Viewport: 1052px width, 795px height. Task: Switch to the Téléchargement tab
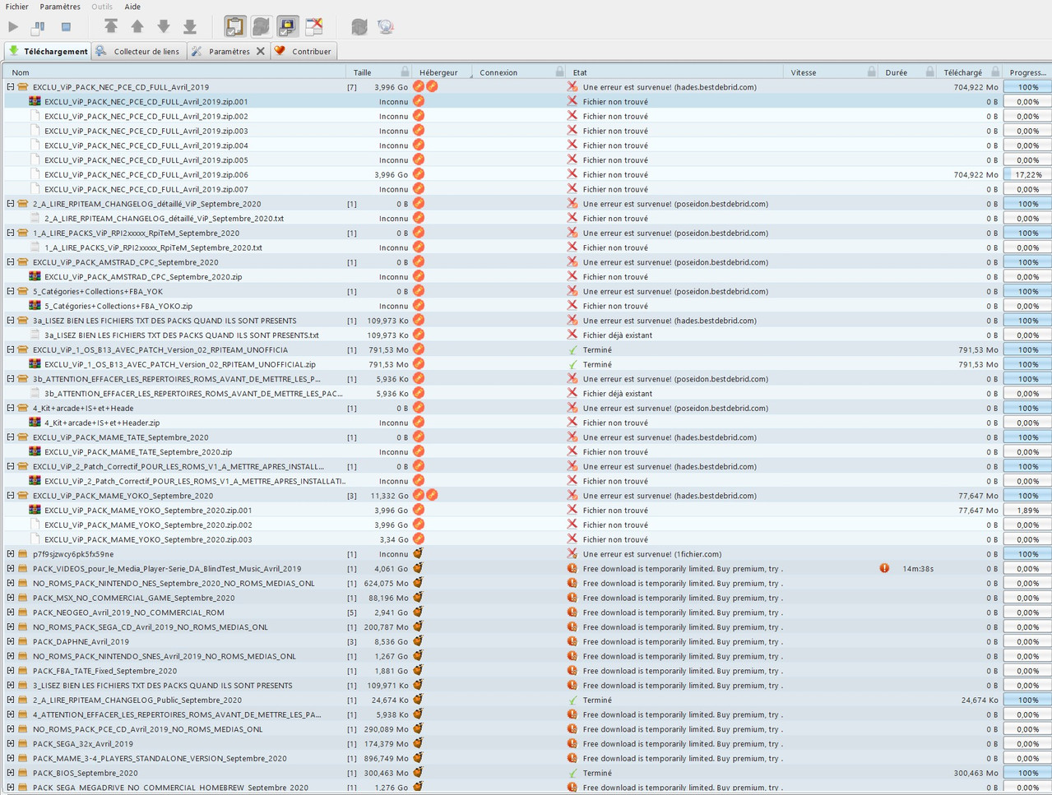click(48, 51)
